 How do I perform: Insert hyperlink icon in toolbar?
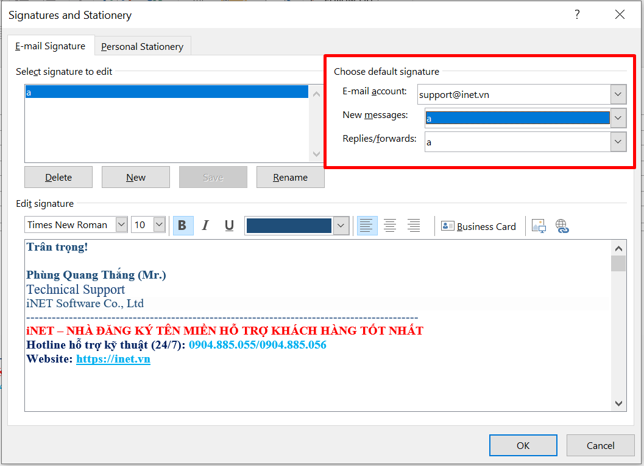pos(562,226)
